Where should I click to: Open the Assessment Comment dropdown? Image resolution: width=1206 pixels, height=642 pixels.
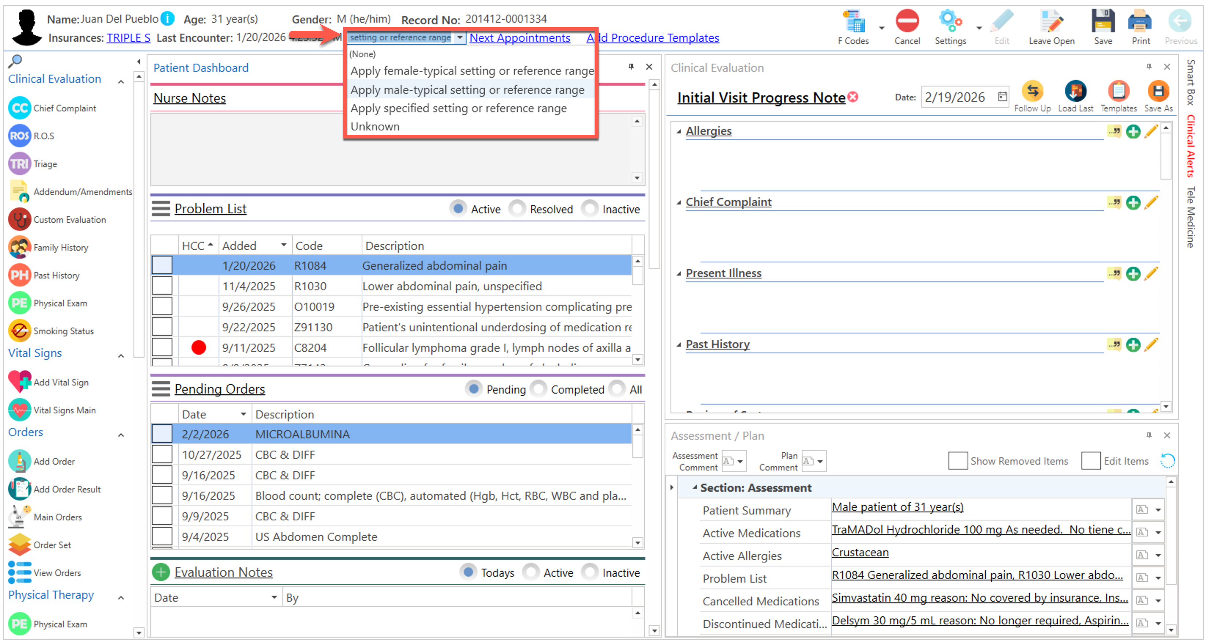click(x=740, y=461)
